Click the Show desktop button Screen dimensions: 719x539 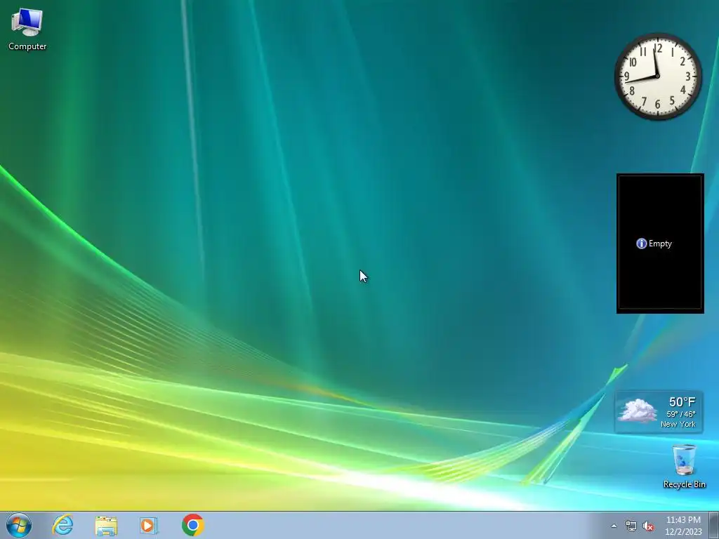(x=714, y=525)
